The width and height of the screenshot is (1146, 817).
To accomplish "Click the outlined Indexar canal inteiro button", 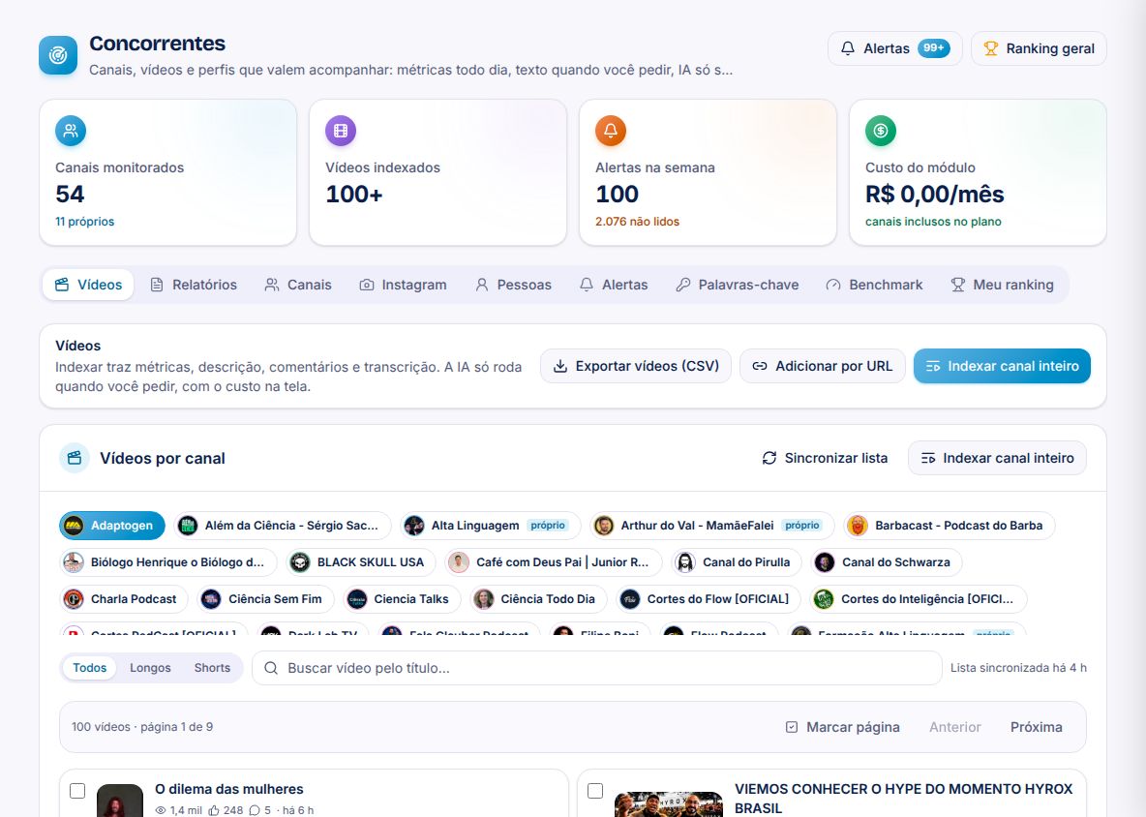I will pos(997,458).
